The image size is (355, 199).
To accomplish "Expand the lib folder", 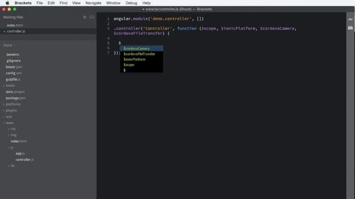I will (12, 166).
